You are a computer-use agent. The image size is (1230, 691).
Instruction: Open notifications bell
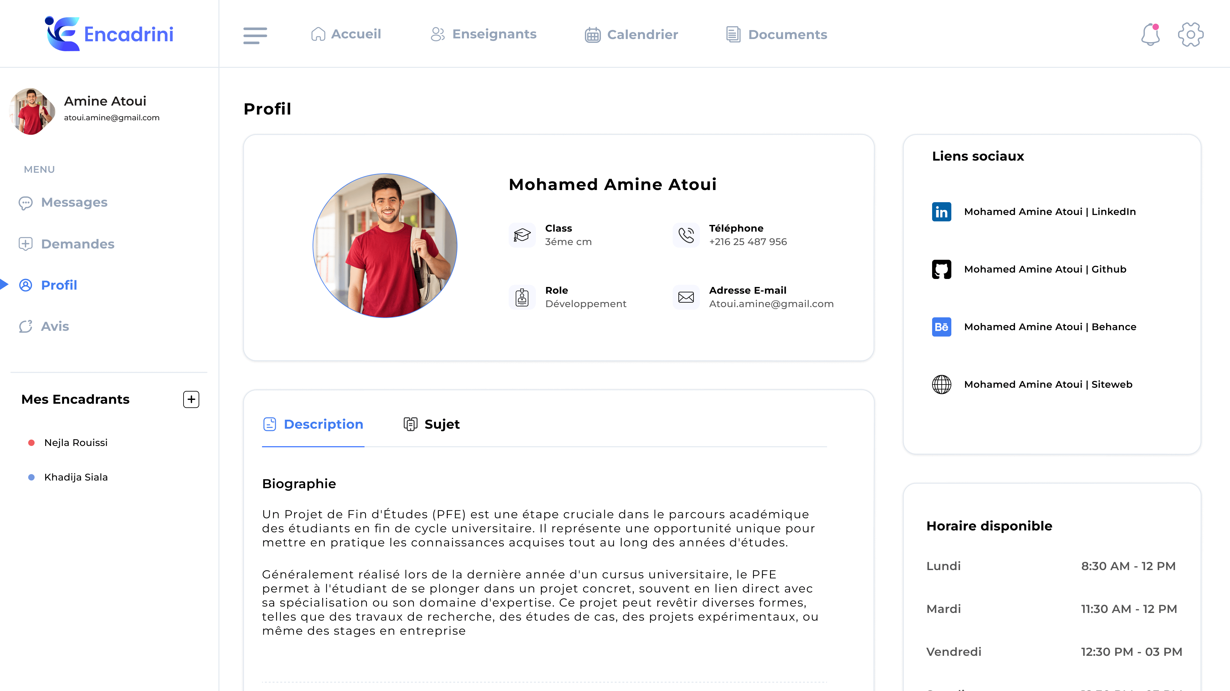tap(1150, 34)
